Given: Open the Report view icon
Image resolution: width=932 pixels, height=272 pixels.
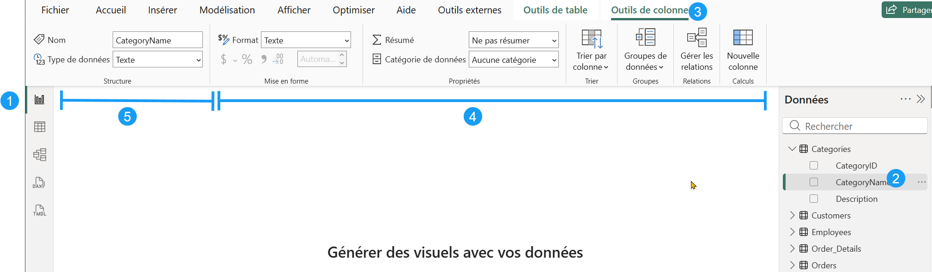Looking at the screenshot, I should [40, 99].
